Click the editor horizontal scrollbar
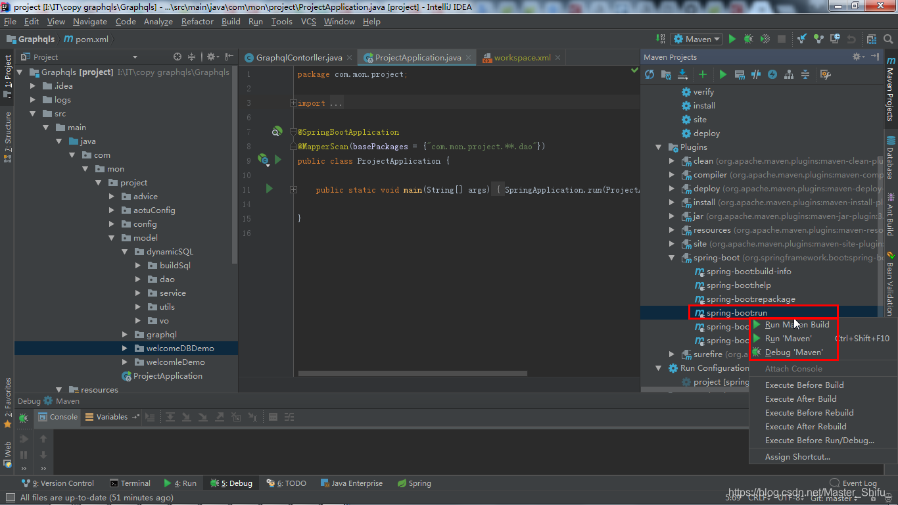The width and height of the screenshot is (898, 505). [x=412, y=373]
